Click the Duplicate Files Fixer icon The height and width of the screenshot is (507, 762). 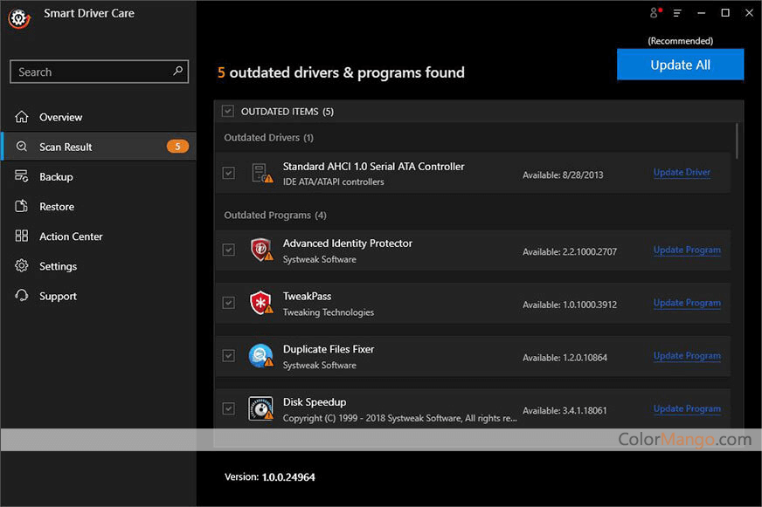click(261, 356)
